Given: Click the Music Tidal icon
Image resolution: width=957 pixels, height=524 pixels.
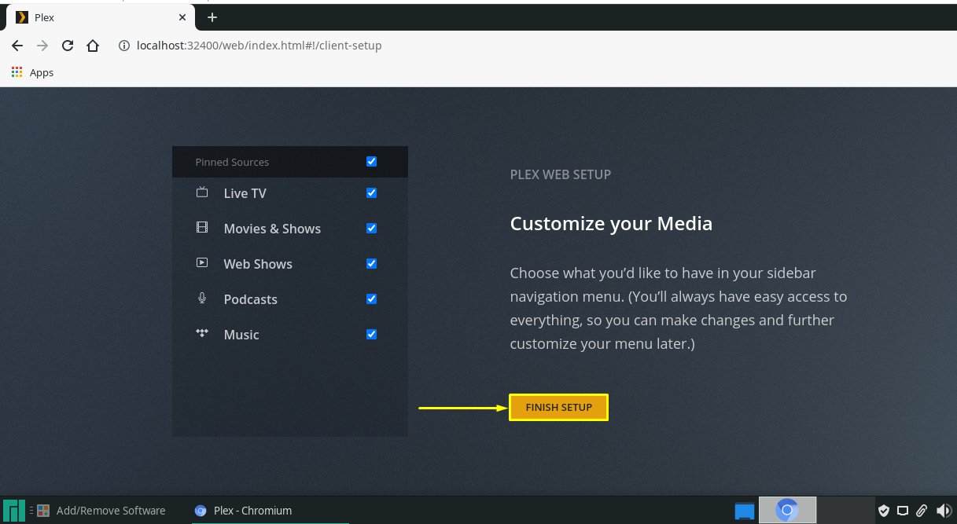Looking at the screenshot, I should (202, 334).
